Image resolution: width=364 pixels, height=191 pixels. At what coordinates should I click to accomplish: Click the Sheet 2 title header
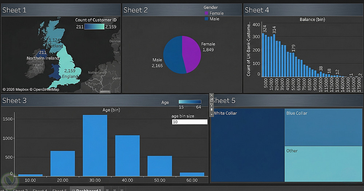point(135,10)
